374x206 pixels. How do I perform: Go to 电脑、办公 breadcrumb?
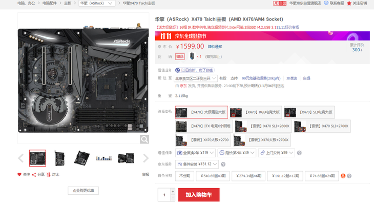26,3
